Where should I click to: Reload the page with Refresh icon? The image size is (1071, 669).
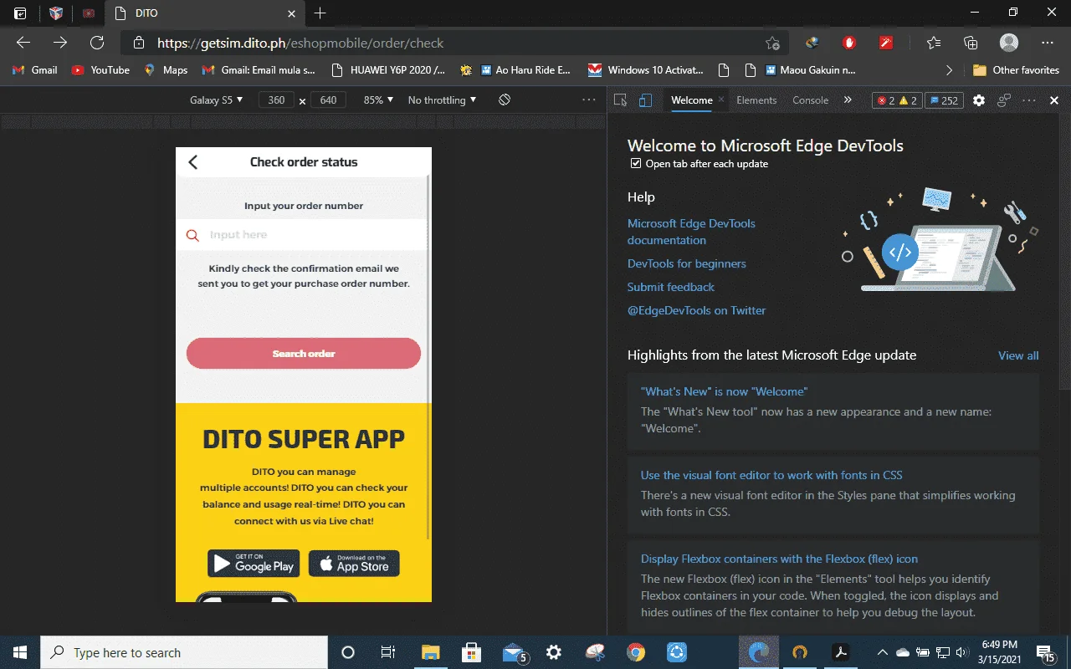pos(97,43)
